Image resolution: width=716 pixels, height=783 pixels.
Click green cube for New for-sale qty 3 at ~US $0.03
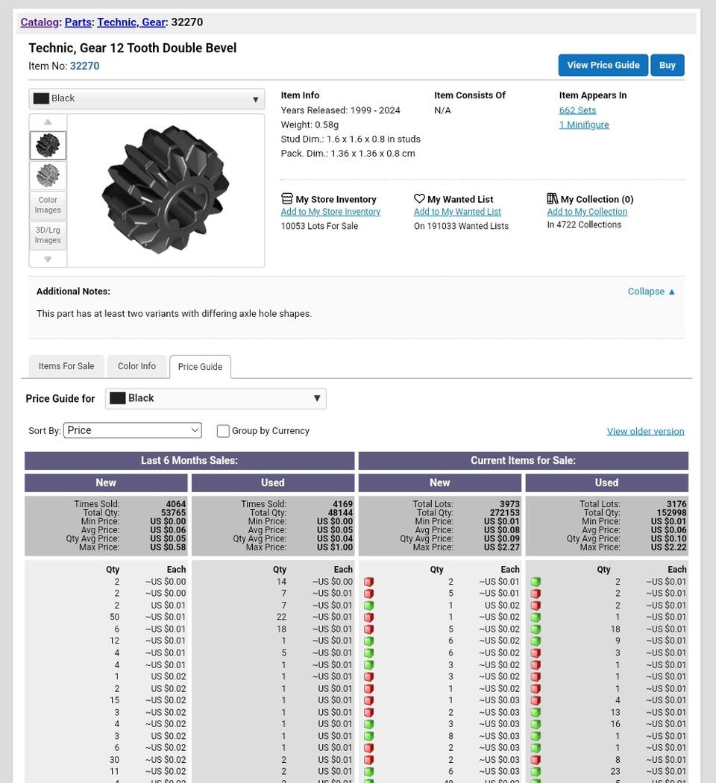[368, 724]
